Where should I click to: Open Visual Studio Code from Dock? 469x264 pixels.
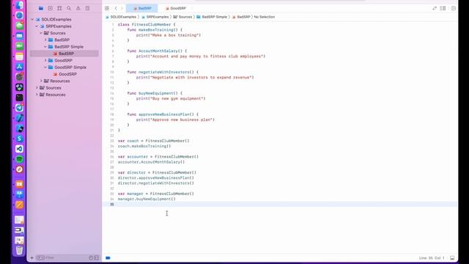click(x=20, y=149)
